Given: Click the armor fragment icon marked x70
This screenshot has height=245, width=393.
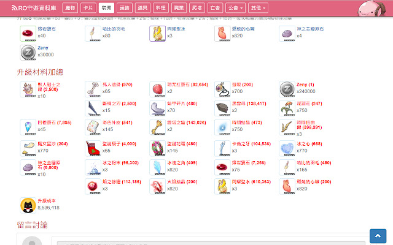Looking at the screenshot, I should [157, 108].
